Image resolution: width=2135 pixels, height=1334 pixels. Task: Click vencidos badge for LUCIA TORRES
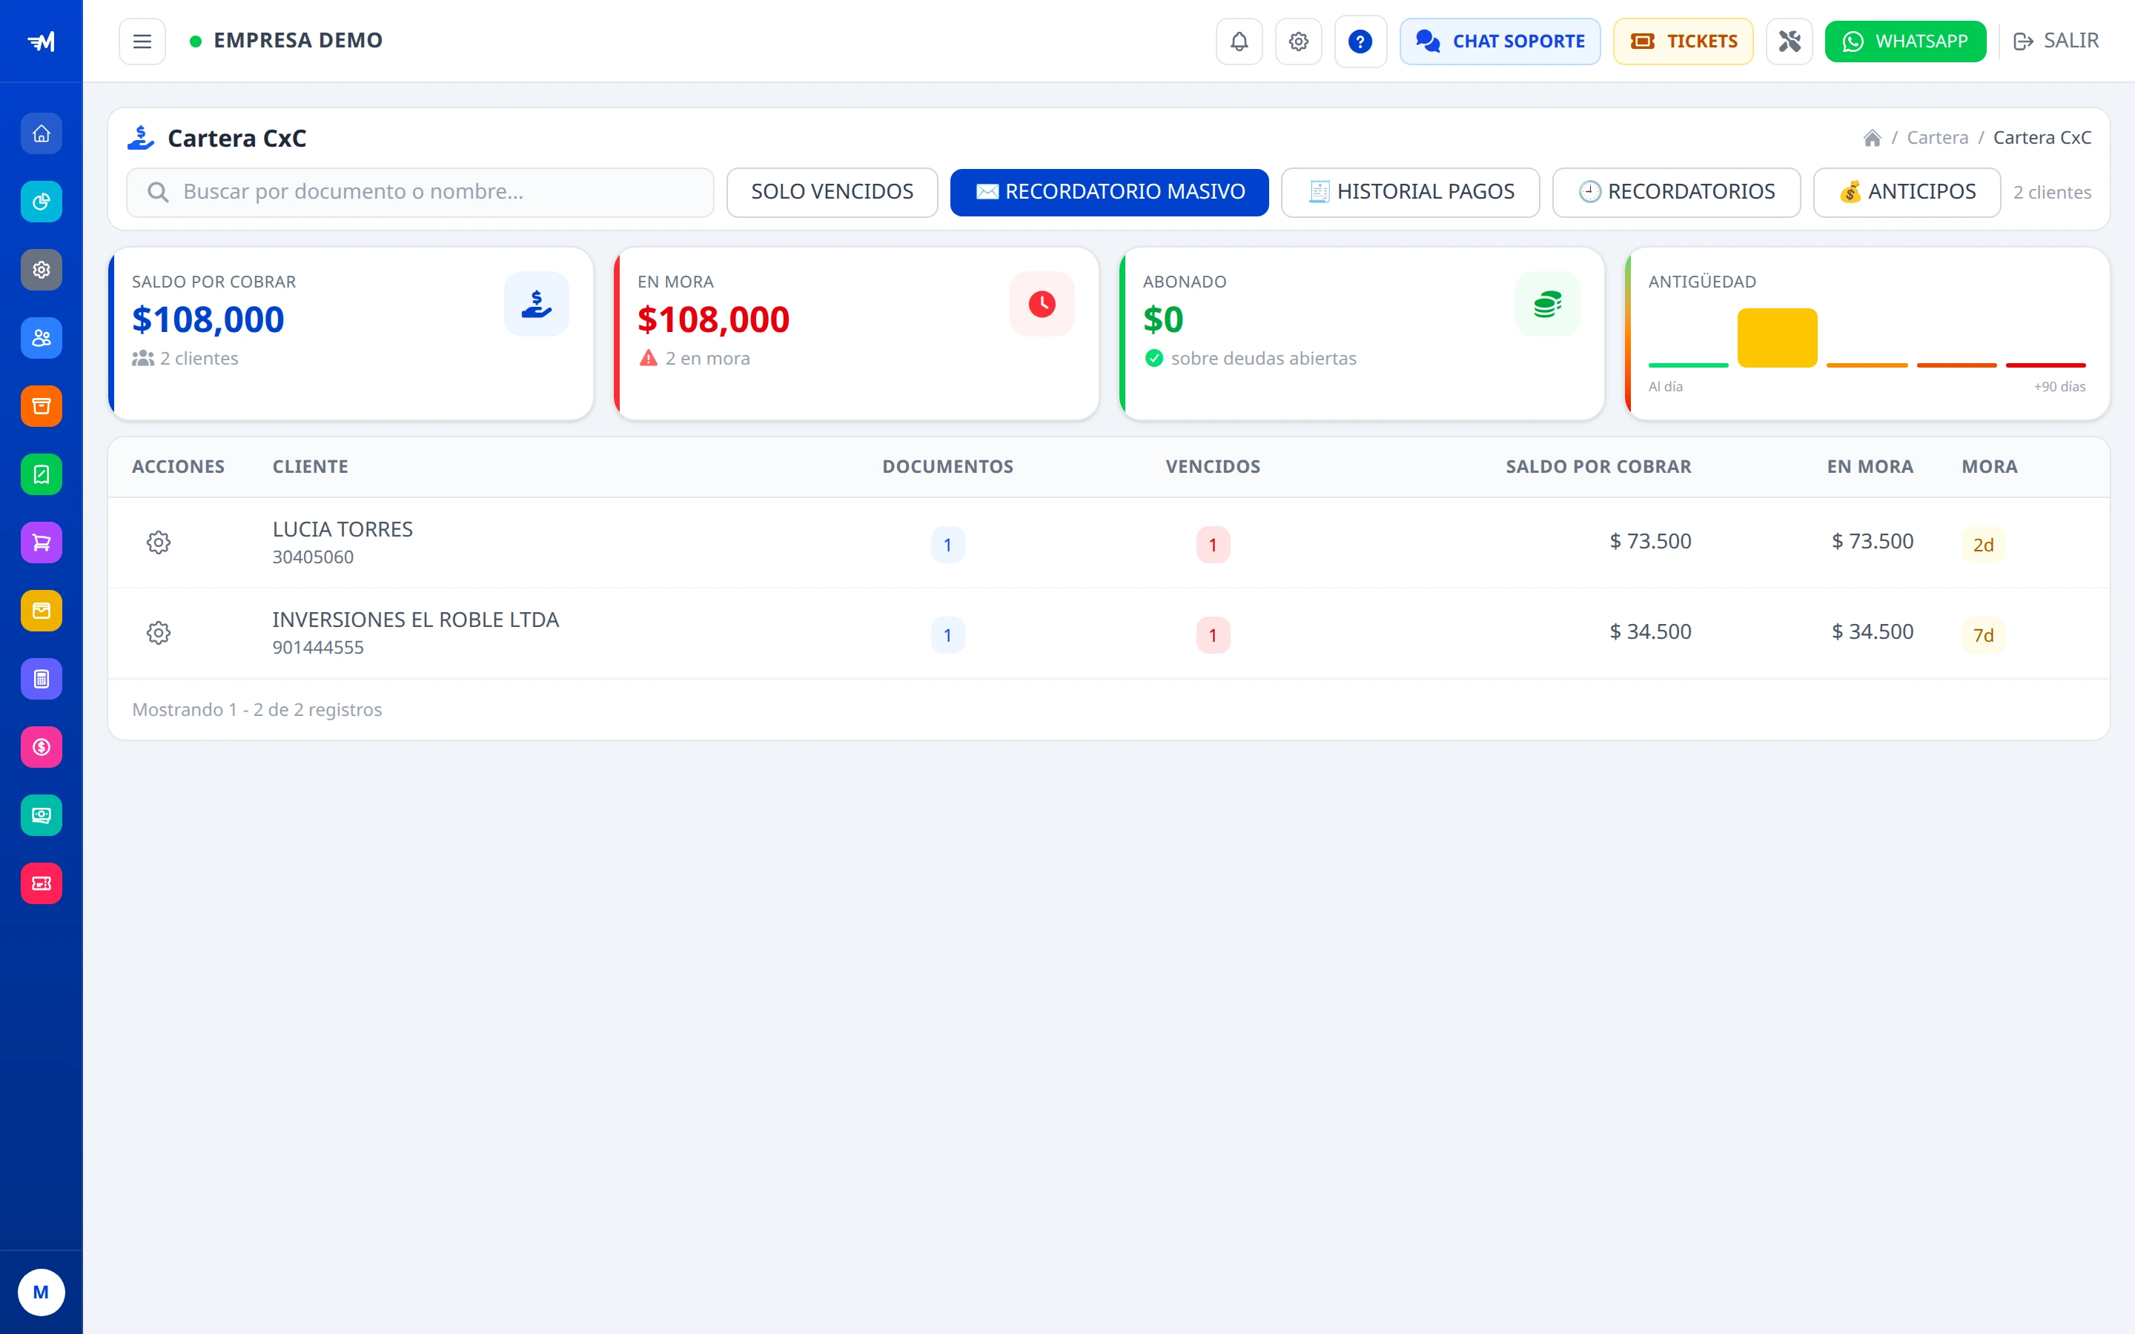tap(1212, 545)
